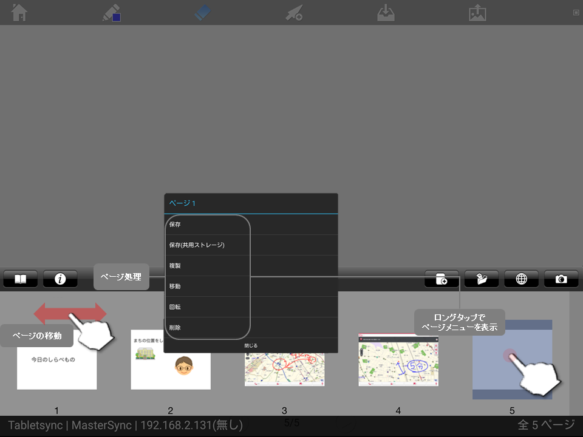Open the book icon button
Image resolution: width=583 pixels, height=437 pixels.
(21, 279)
